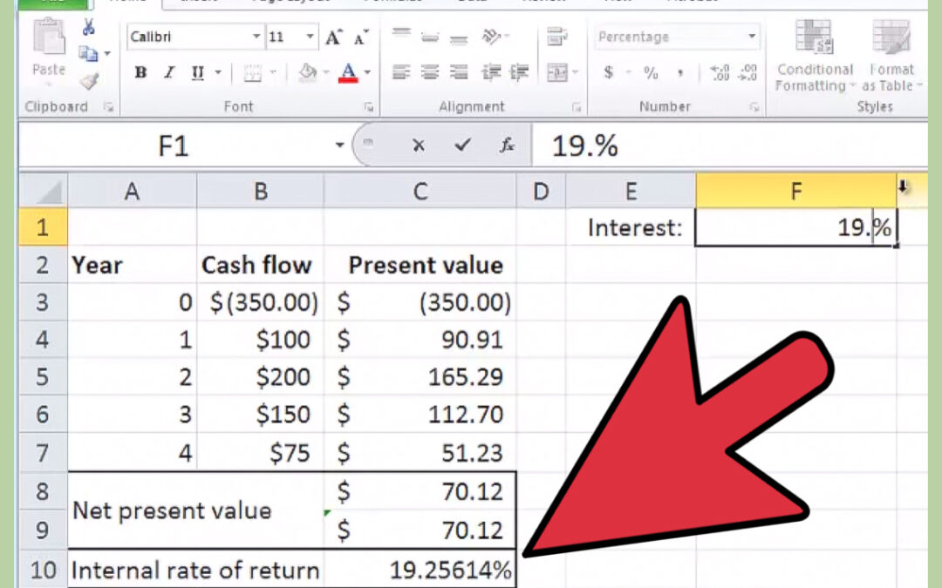This screenshot has height=588, width=942.
Task: Select the $(350.00) cash flow cell
Action: coord(260,302)
